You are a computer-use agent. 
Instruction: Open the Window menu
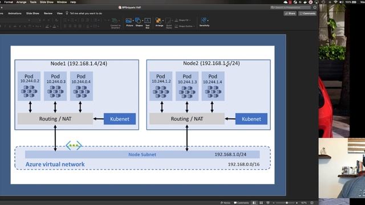click(62, 2)
